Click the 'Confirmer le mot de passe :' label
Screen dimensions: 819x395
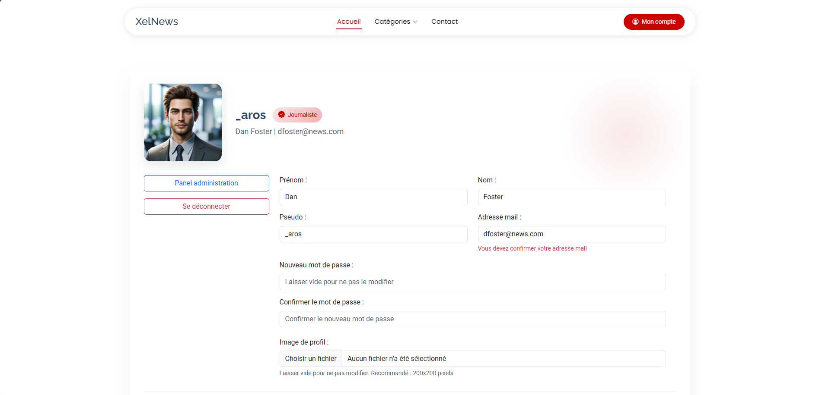point(322,302)
